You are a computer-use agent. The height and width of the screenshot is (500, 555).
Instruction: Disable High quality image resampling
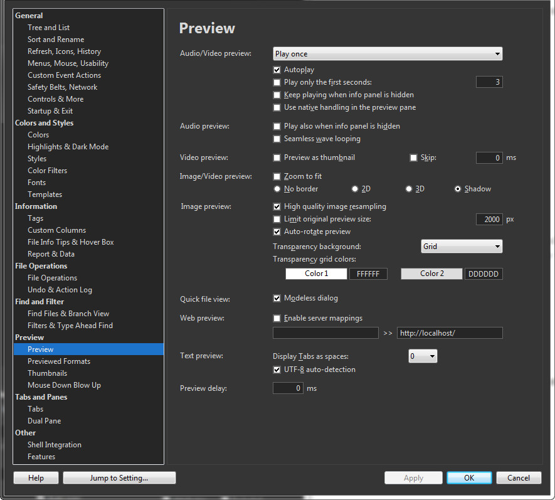[277, 206]
